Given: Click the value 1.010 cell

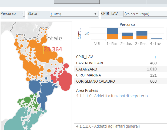Looking at the screenshot, I should (x=152, y=69).
